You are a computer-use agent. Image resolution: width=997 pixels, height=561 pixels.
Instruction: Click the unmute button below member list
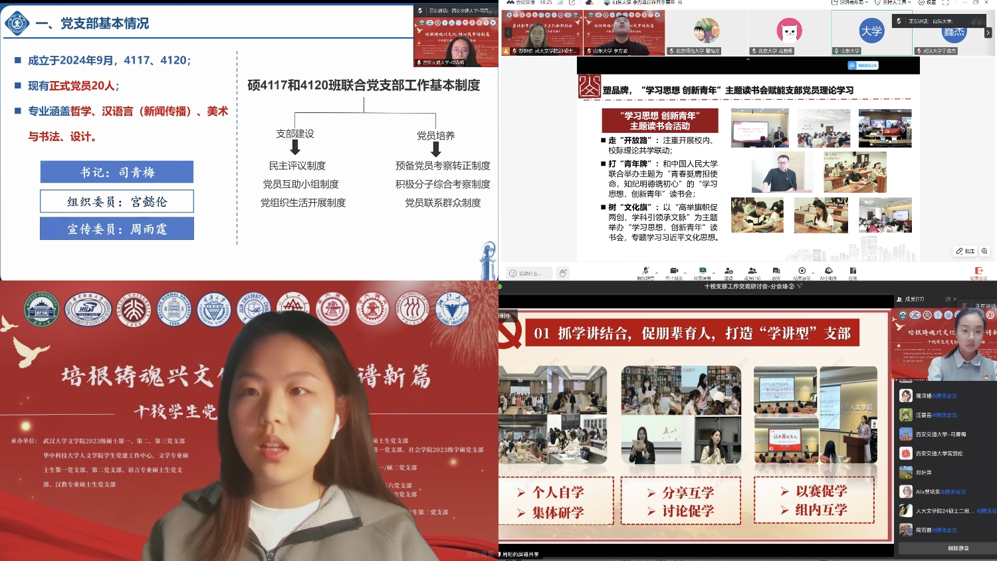point(958,548)
